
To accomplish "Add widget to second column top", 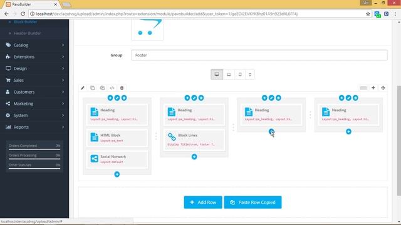I will point(187,97).
